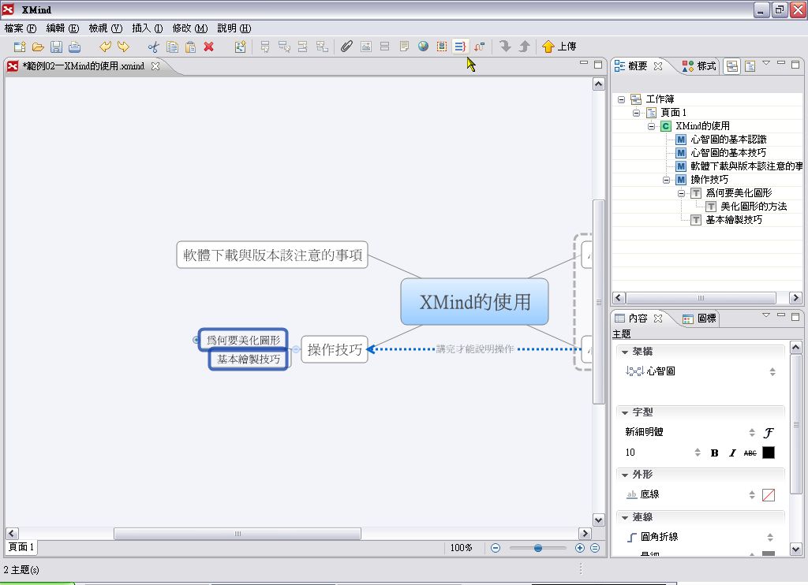The width and height of the screenshot is (808, 585).
Task: Select the 軟體下載與版本該注意的事項 topic
Action: [x=272, y=255]
